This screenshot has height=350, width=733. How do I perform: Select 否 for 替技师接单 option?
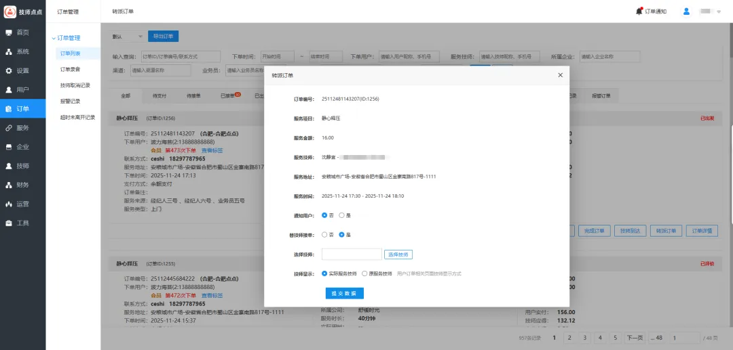click(x=324, y=235)
